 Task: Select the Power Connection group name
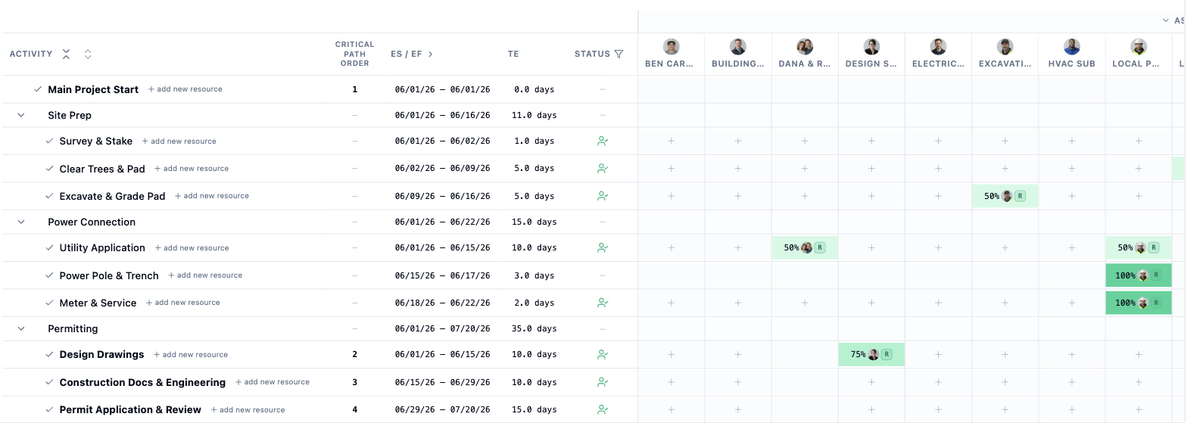[92, 222]
